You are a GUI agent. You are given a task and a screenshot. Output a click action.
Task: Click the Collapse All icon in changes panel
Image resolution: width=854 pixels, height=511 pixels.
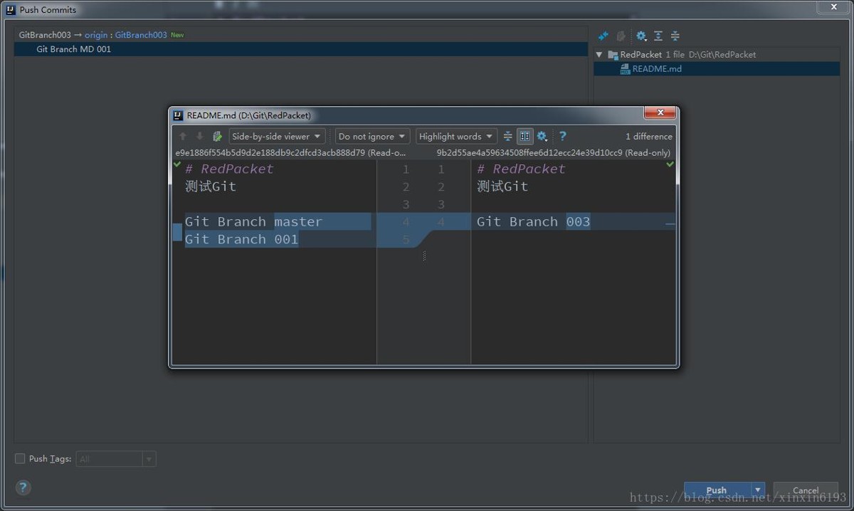(x=675, y=36)
